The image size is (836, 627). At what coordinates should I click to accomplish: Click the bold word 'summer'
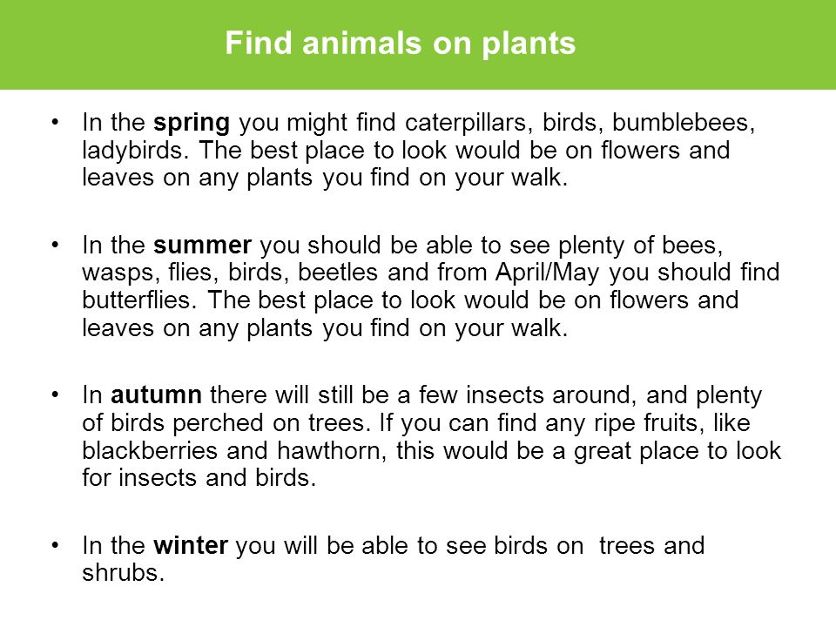pyautogui.click(x=203, y=246)
